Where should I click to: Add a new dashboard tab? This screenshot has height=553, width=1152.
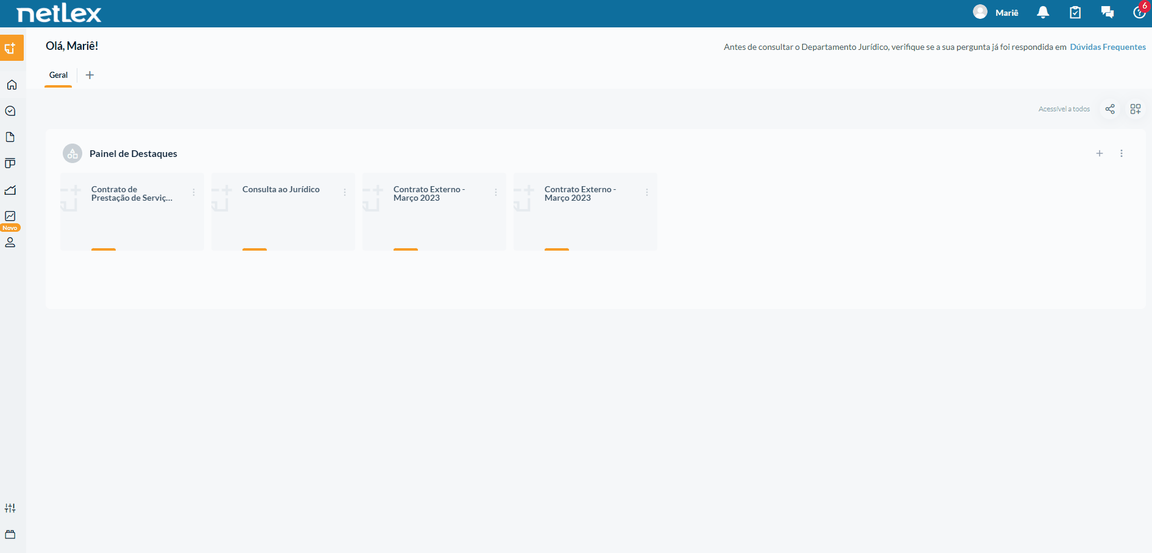click(90, 75)
